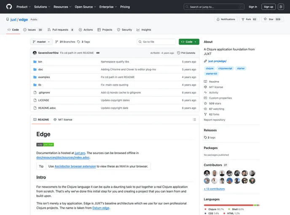
Task: Open the Asciidoctor browser extension link
Action: (75, 166)
